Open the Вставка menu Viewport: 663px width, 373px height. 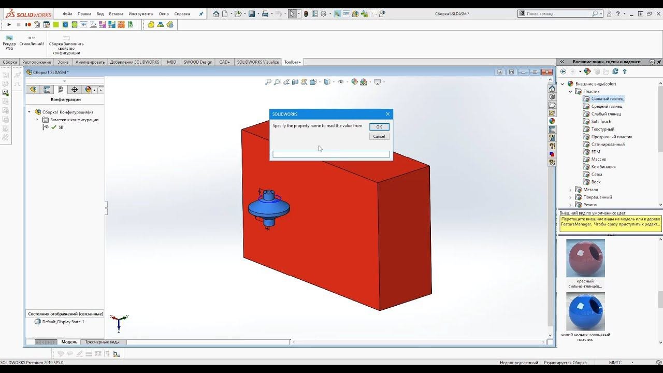(116, 14)
